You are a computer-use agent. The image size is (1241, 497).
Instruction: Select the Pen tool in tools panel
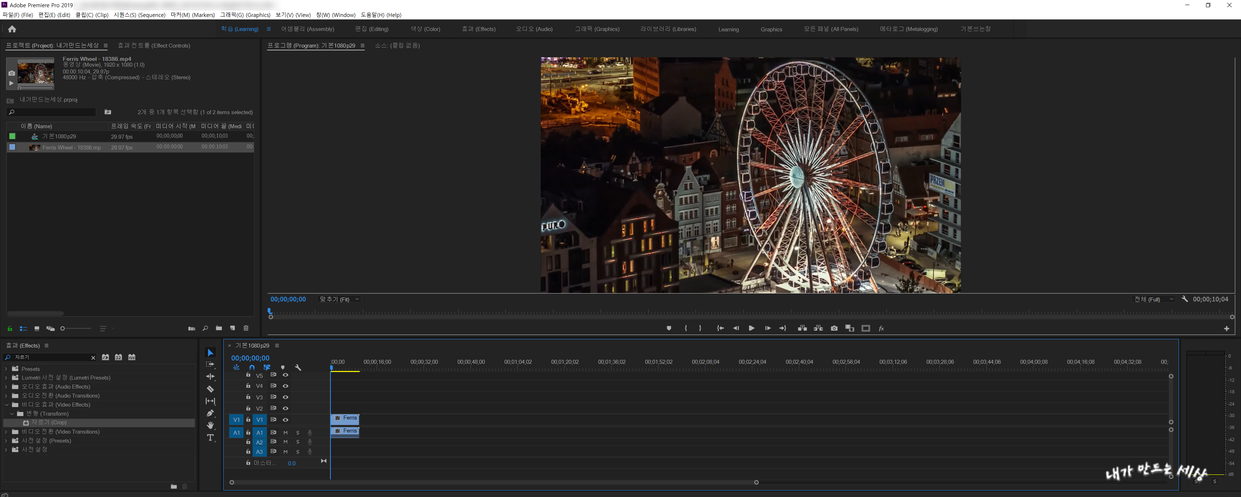pos(210,413)
